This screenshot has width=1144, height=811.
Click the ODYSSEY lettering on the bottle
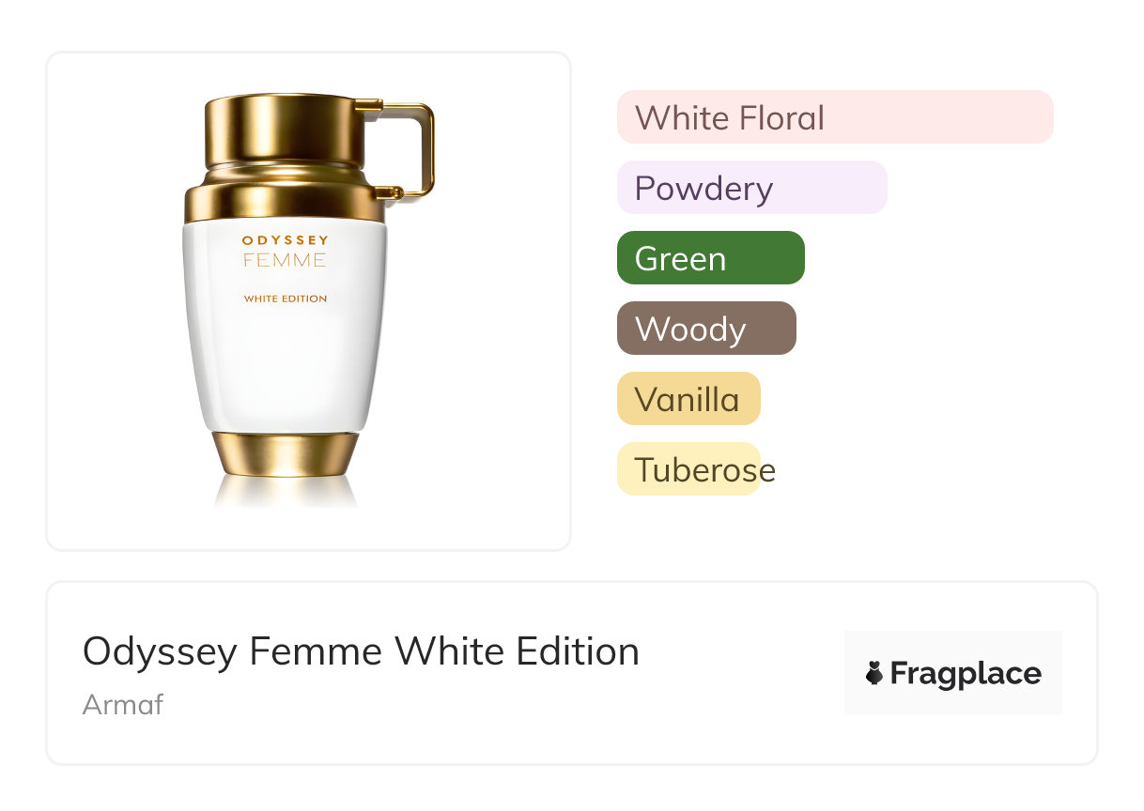pyautogui.click(x=286, y=240)
